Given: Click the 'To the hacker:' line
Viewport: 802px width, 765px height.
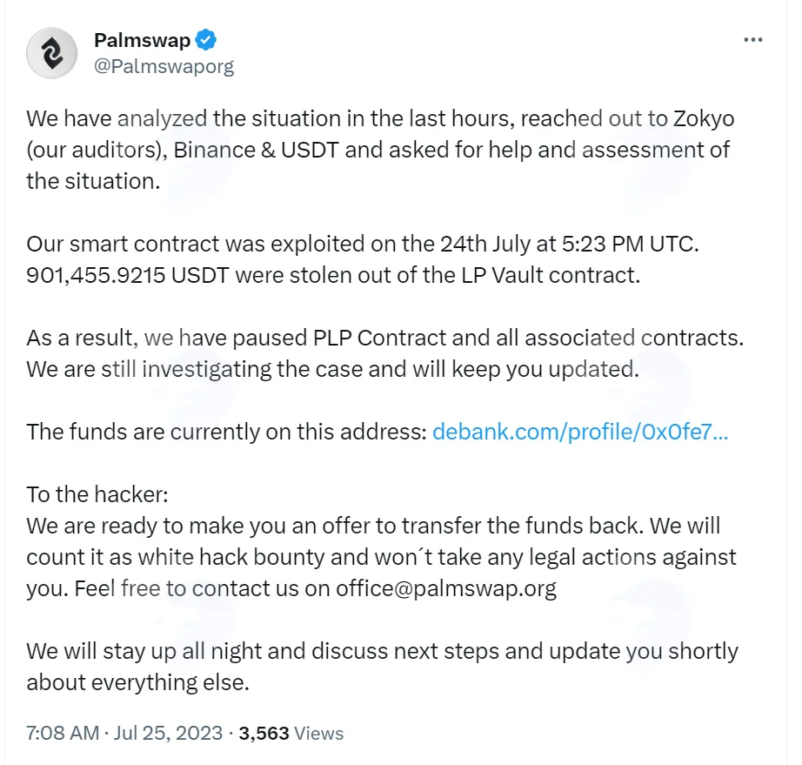Looking at the screenshot, I should pyautogui.click(x=97, y=494).
